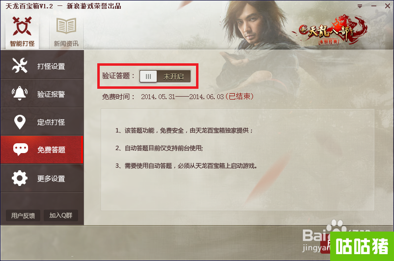Viewport: 394px width, 261px height.
Task: Open the 新闻资讯 book icon
Action: pos(66,26)
